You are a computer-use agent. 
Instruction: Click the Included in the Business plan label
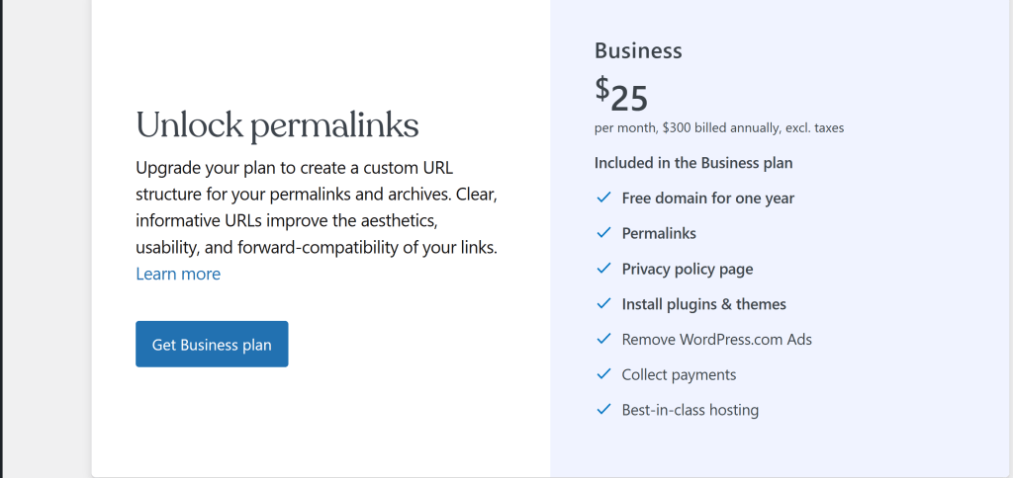(x=692, y=163)
